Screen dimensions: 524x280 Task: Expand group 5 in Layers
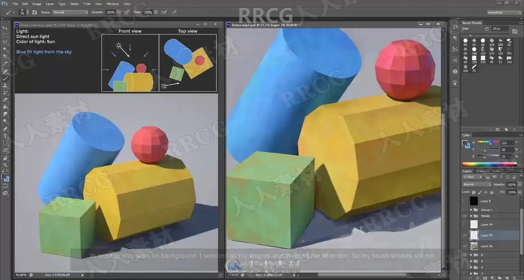coord(471,261)
